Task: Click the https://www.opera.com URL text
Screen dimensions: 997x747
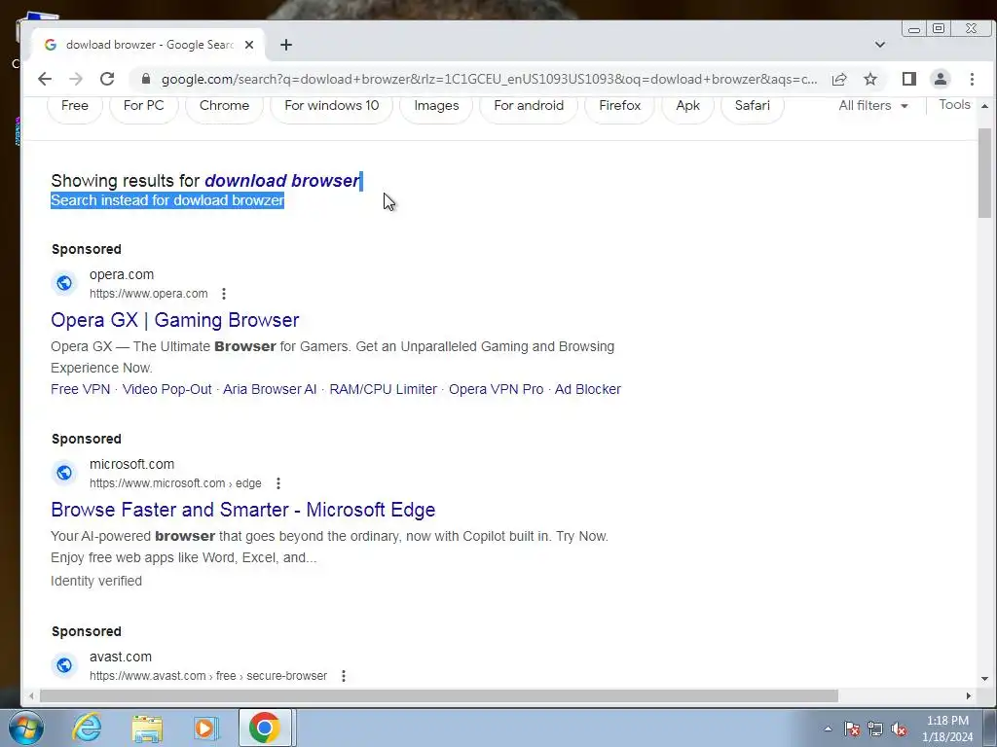Action: tap(148, 294)
